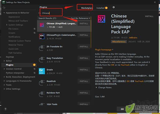Click the copy icon beside File Colors

(35, 29)
